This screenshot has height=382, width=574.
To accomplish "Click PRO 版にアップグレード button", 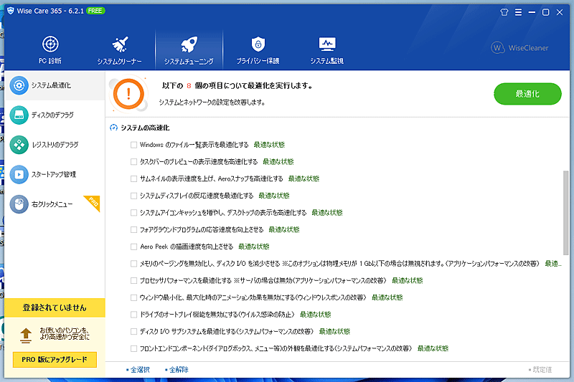I will (x=55, y=359).
